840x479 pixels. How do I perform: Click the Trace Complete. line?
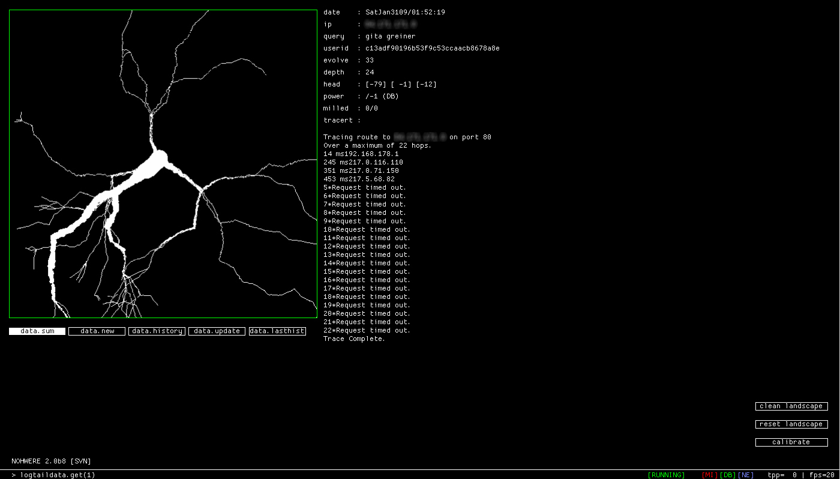tap(354, 339)
